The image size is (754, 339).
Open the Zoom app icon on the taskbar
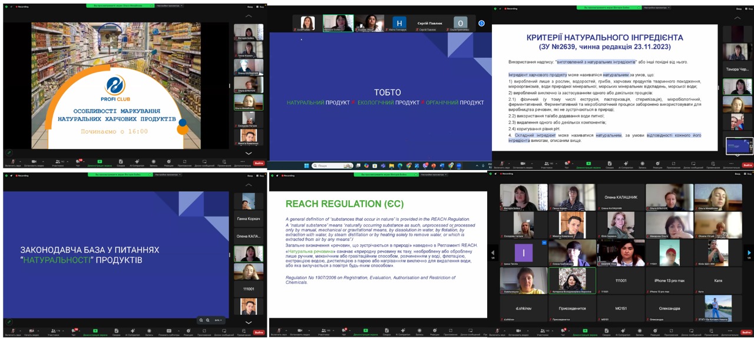click(x=459, y=166)
